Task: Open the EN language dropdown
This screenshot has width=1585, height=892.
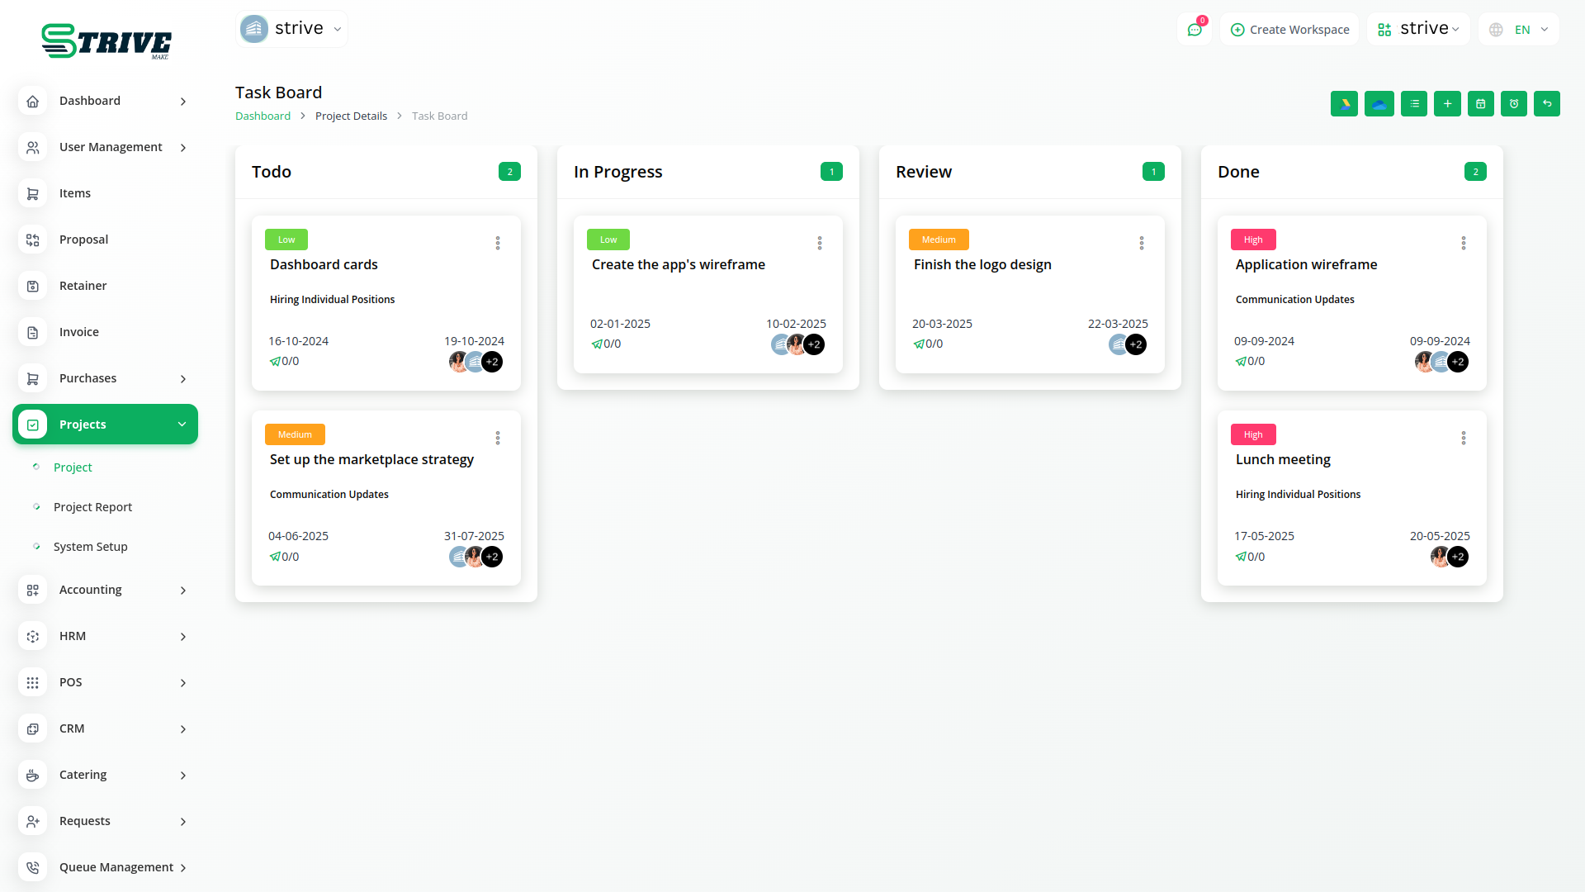Action: pyautogui.click(x=1518, y=29)
